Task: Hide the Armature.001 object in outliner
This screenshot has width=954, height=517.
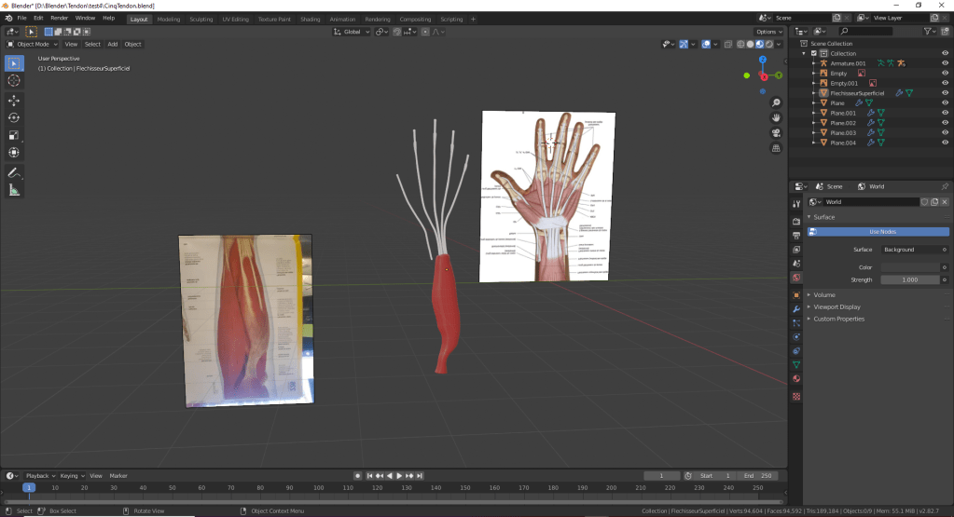Action: pos(945,63)
